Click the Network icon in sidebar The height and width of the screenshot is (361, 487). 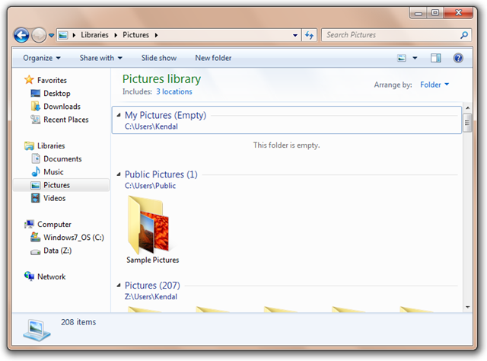click(x=30, y=276)
